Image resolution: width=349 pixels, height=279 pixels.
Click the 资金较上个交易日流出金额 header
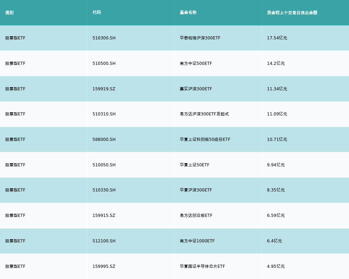pos(292,13)
